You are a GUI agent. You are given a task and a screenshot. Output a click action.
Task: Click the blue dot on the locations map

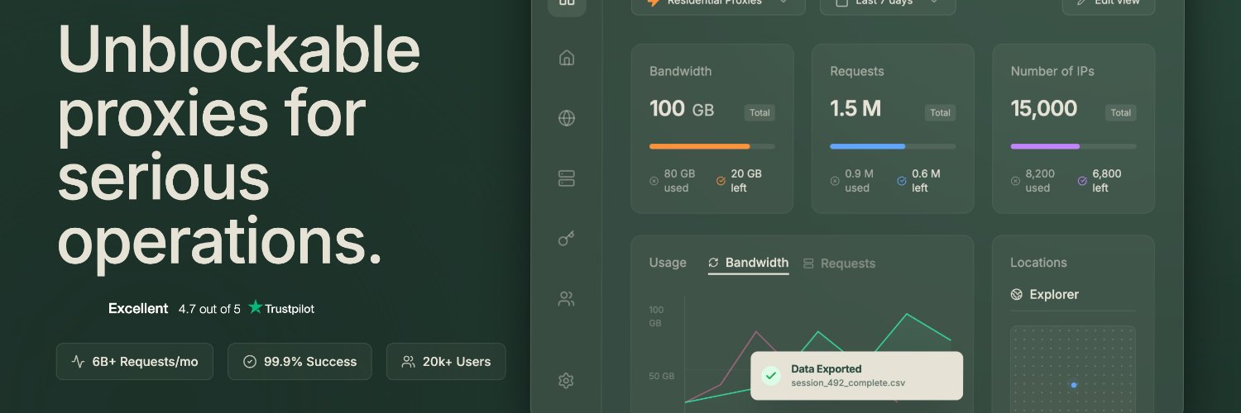pyautogui.click(x=1074, y=385)
